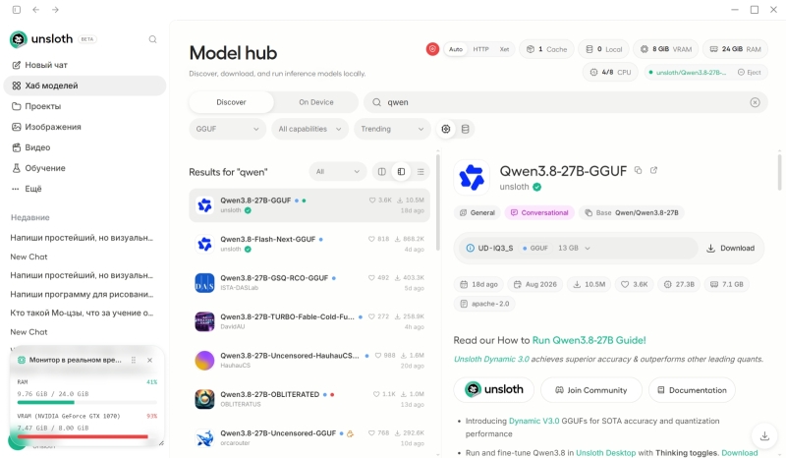Close the real-time monitor widget
Image resolution: width=786 pixels, height=458 pixels.
[150, 360]
